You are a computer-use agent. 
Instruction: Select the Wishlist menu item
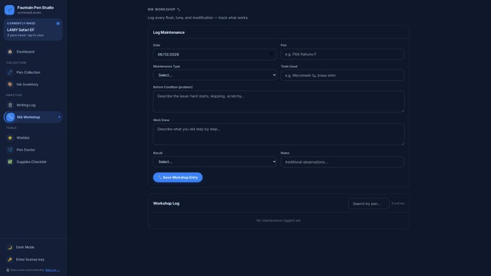(x=33, y=138)
